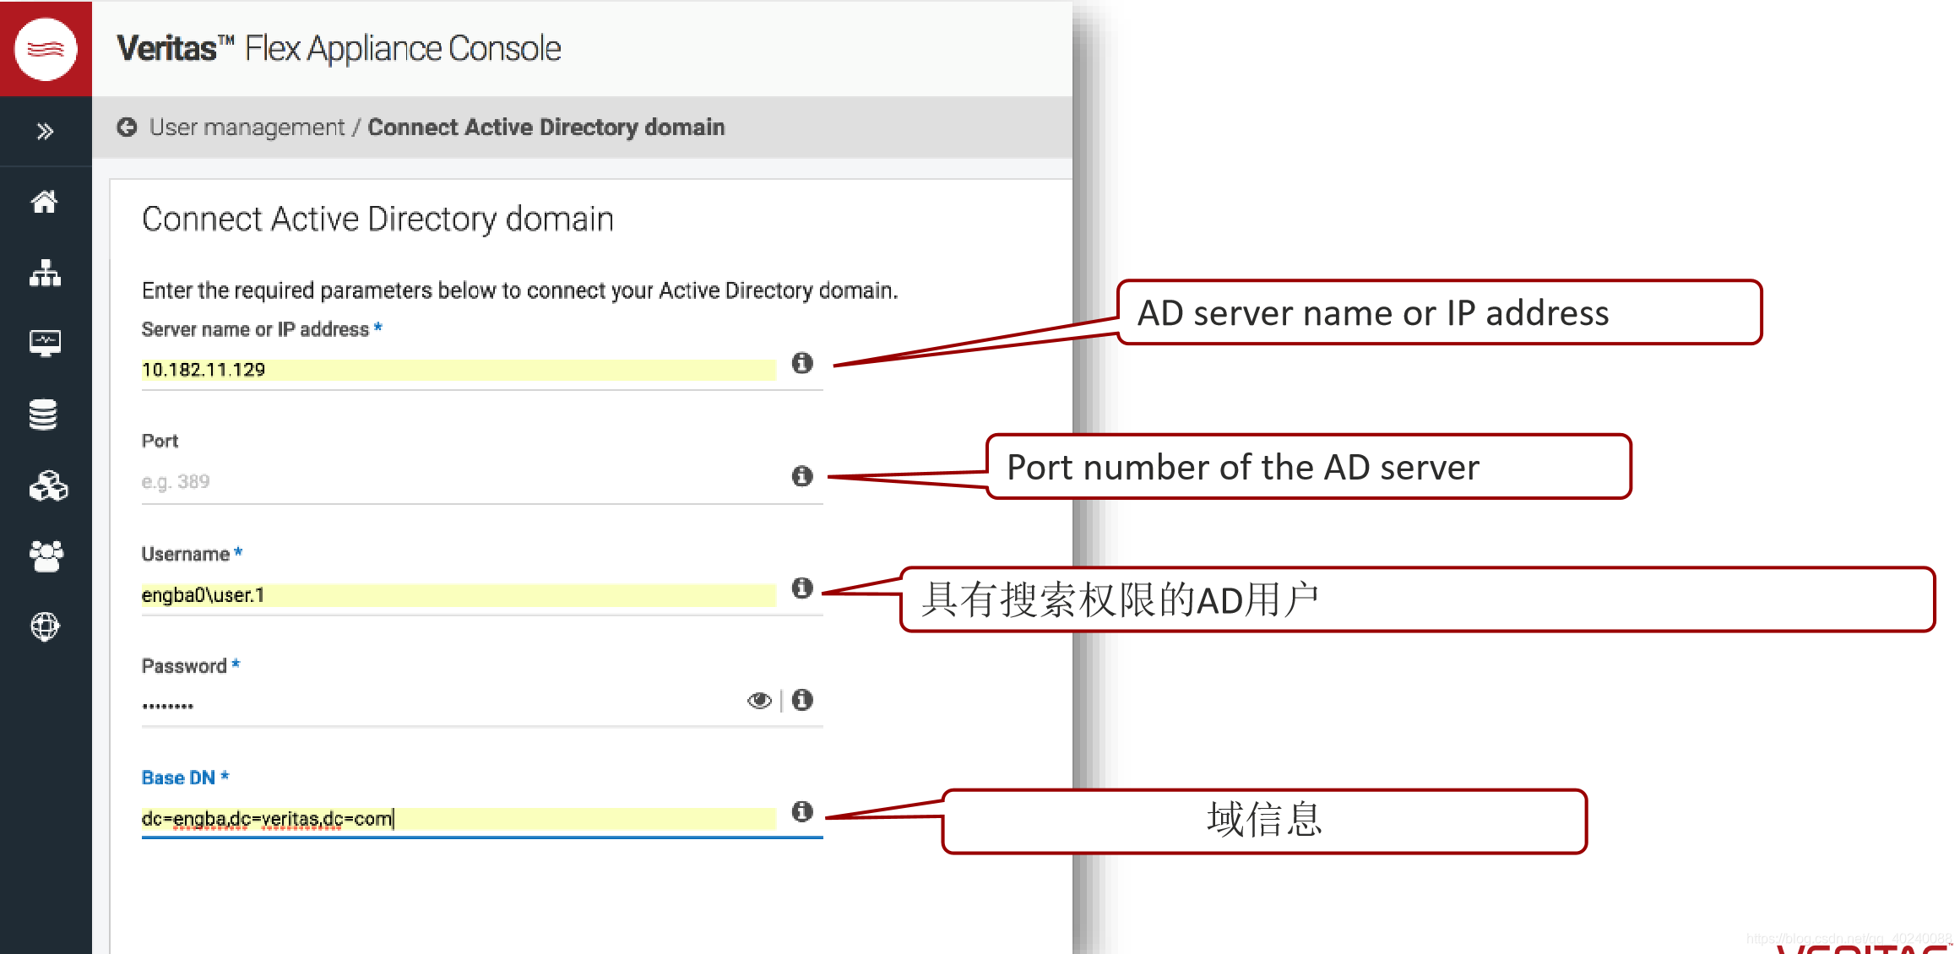Click the back arrow in breadcrumb
The height and width of the screenshot is (954, 1960).
[x=127, y=127]
